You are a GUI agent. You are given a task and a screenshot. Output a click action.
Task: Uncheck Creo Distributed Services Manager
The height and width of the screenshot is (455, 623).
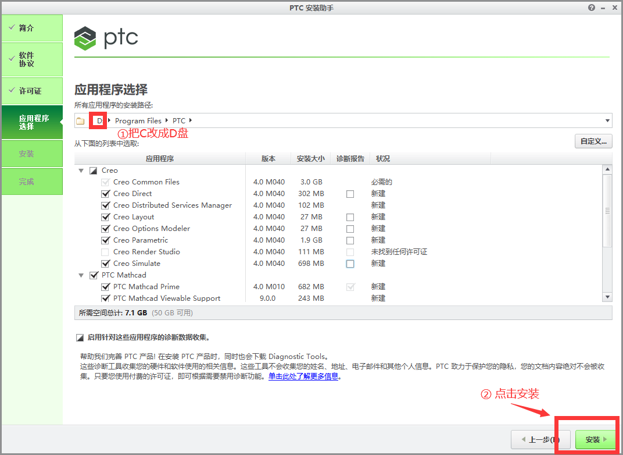(105, 205)
